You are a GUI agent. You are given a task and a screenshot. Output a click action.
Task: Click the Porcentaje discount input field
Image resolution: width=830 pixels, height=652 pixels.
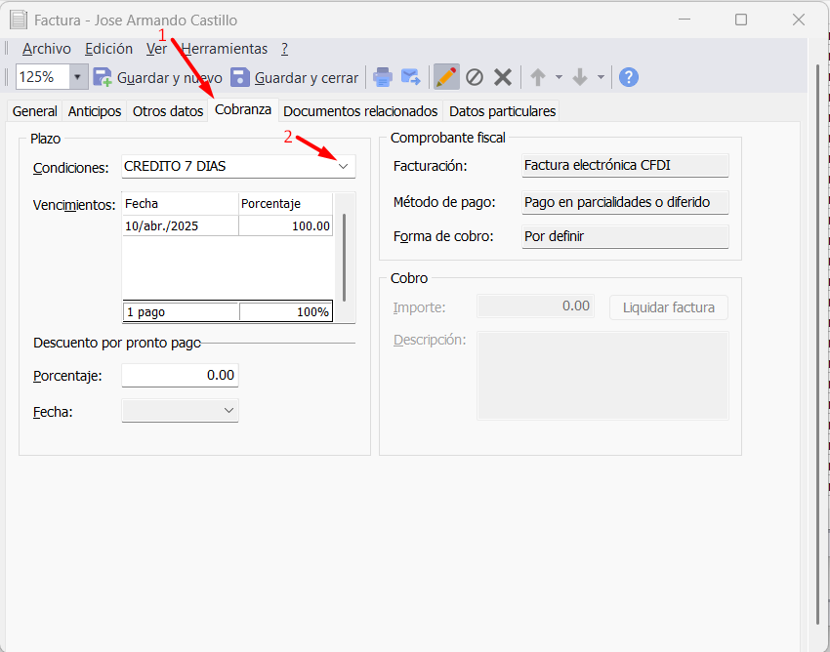(x=180, y=375)
